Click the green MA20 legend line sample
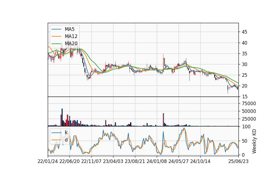This screenshot has height=190, width=265. coord(56,44)
